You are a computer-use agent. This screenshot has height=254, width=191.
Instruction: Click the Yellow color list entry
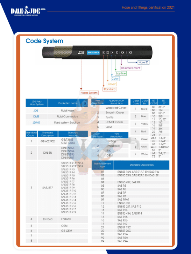pos(144,124)
